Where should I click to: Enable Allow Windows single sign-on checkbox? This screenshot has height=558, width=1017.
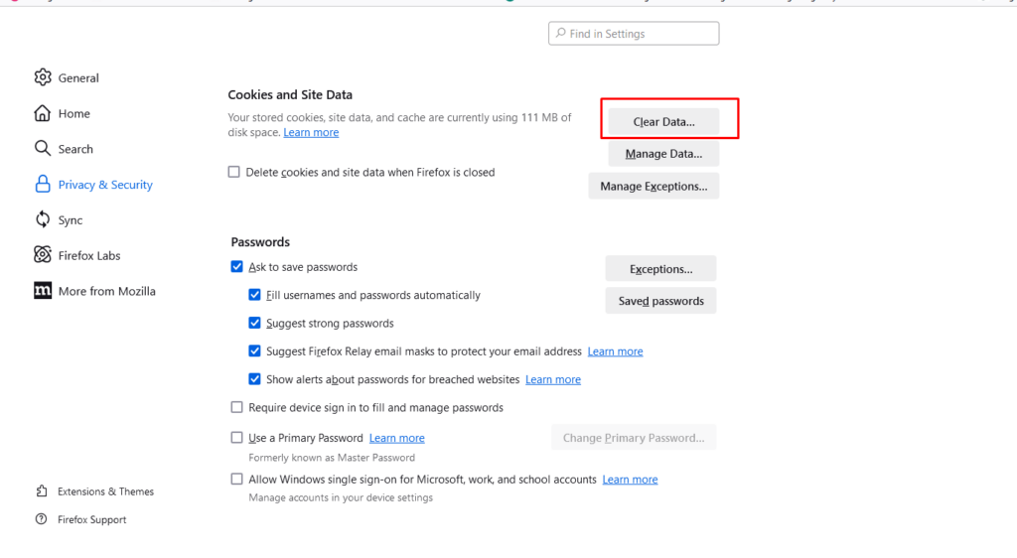tap(236, 479)
